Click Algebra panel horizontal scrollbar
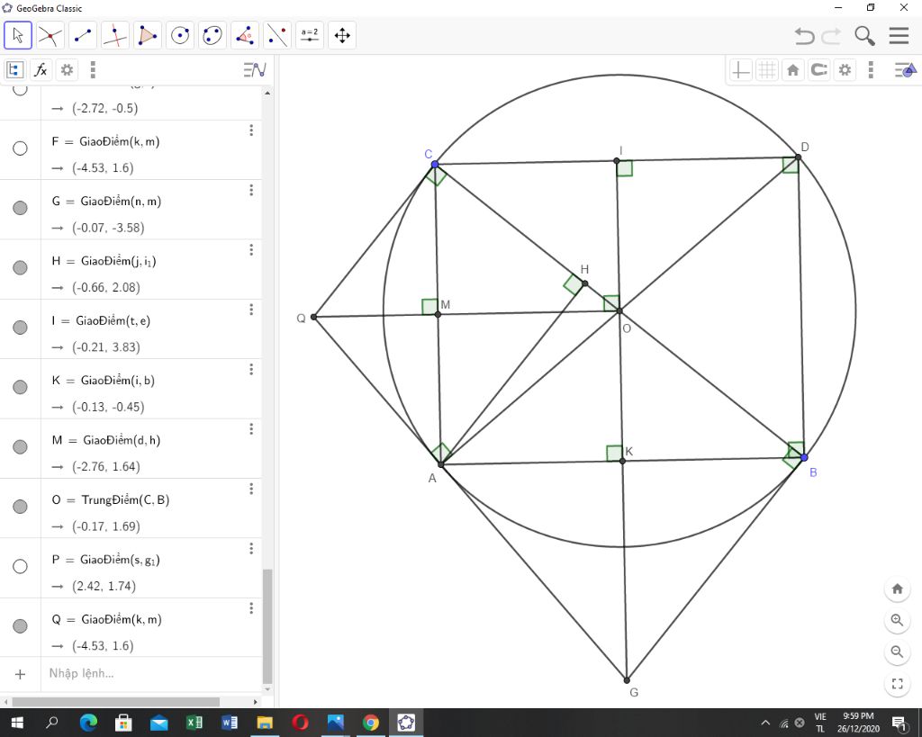 (x=116, y=702)
